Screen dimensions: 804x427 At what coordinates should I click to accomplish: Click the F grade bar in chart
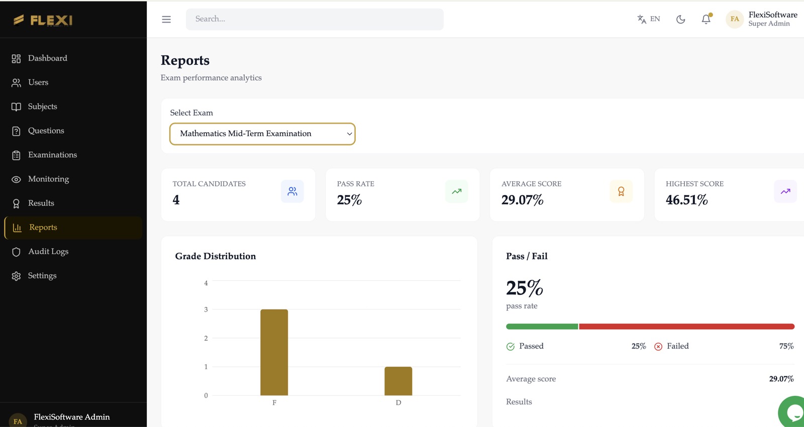(274, 352)
